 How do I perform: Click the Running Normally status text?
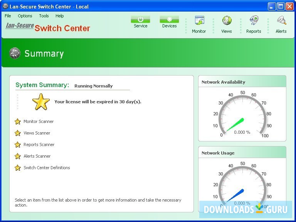click(93, 86)
